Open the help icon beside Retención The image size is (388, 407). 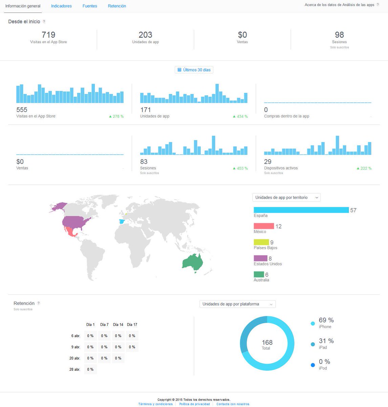[x=39, y=303]
